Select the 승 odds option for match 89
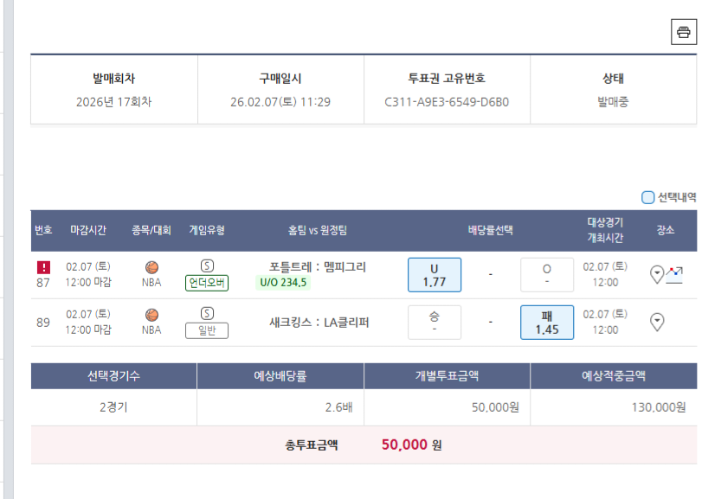 435,322
